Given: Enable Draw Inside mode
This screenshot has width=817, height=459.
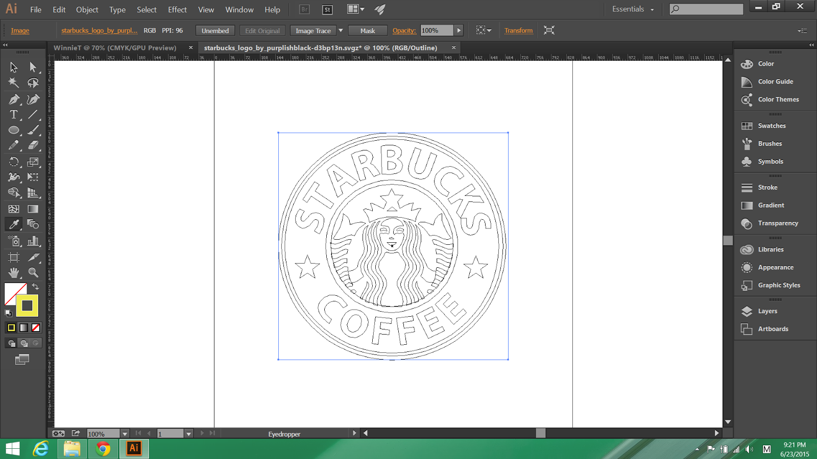Looking at the screenshot, I should click(36, 343).
